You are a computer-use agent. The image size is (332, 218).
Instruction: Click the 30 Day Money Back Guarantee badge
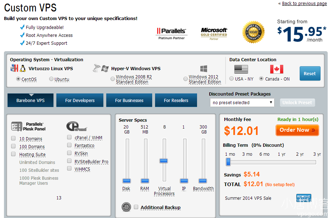tap(253, 32)
